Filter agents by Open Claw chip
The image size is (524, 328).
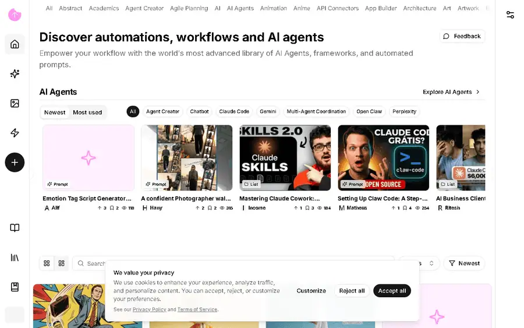[x=369, y=111]
